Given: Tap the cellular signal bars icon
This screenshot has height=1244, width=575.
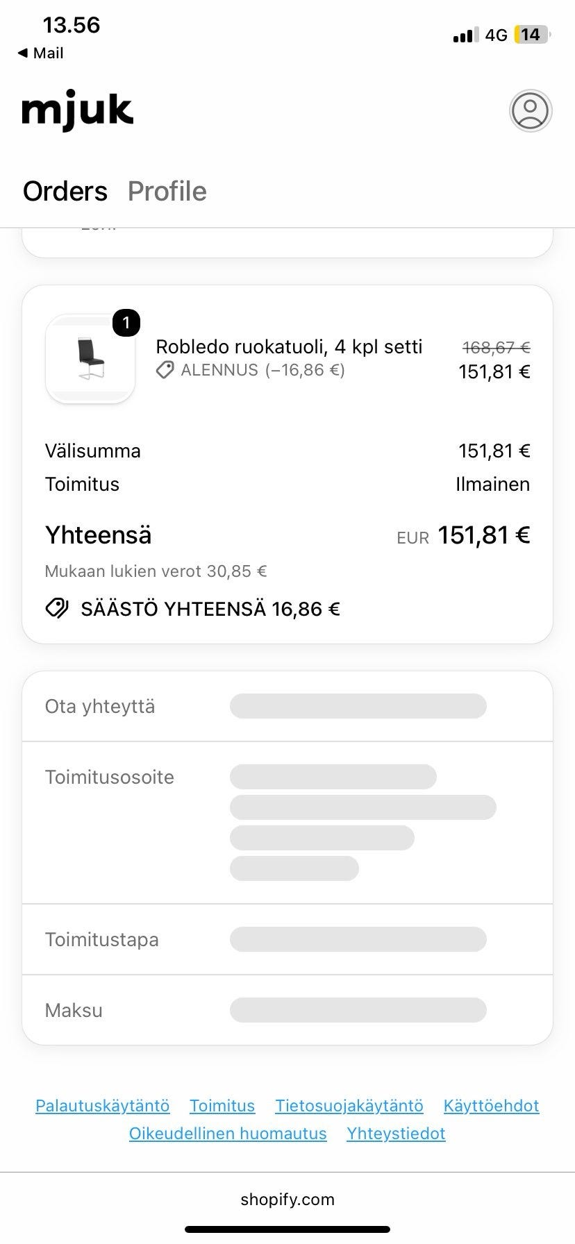Looking at the screenshot, I should (465, 35).
